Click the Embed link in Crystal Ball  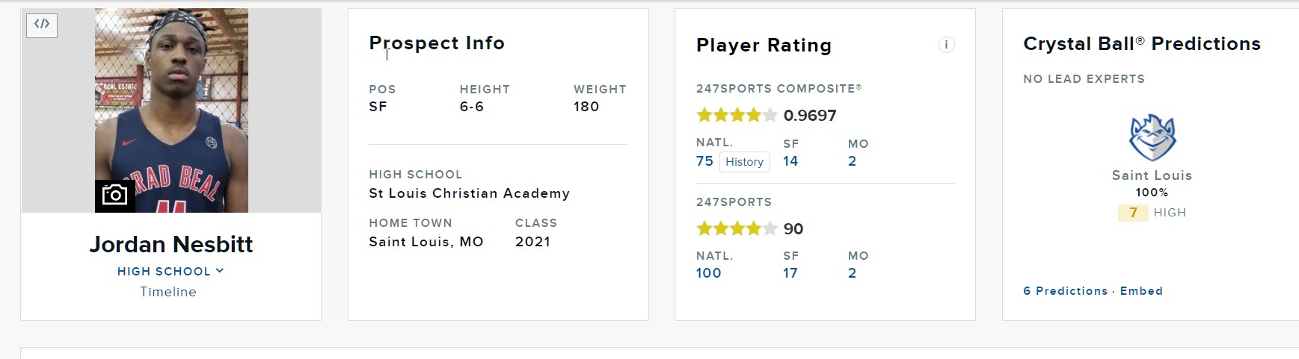1141,291
